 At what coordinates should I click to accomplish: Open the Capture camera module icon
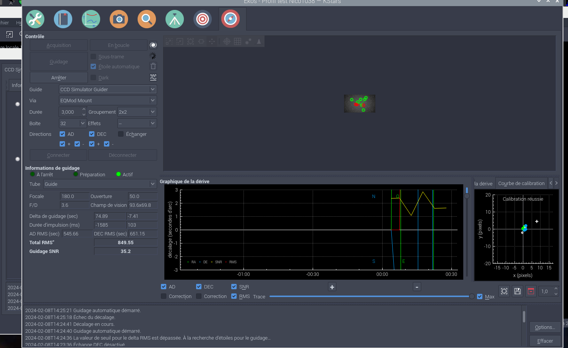(119, 19)
